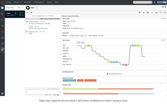The width and height of the screenshot is (167, 104).
Task: Click copy icon next to Angelo
Action: coord(37,8)
